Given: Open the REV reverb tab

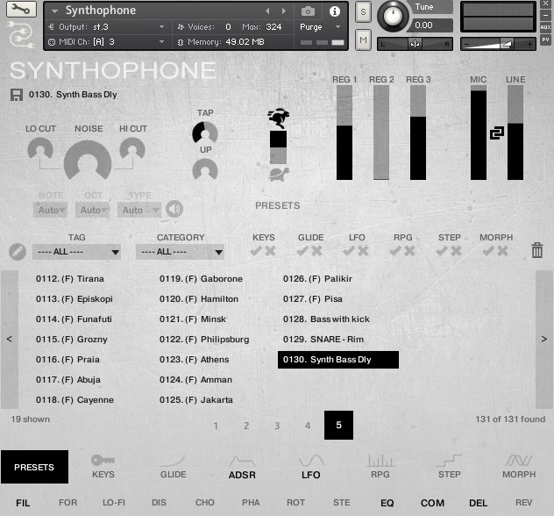Looking at the screenshot, I should click(523, 503).
